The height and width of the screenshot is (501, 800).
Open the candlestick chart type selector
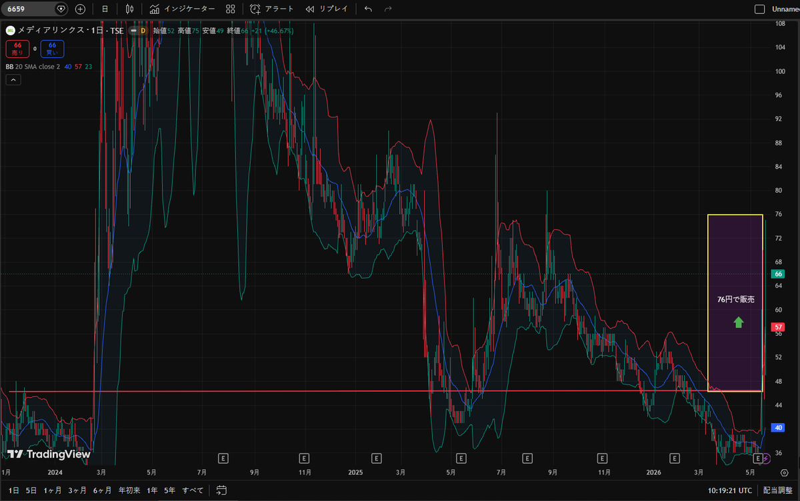click(129, 9)
